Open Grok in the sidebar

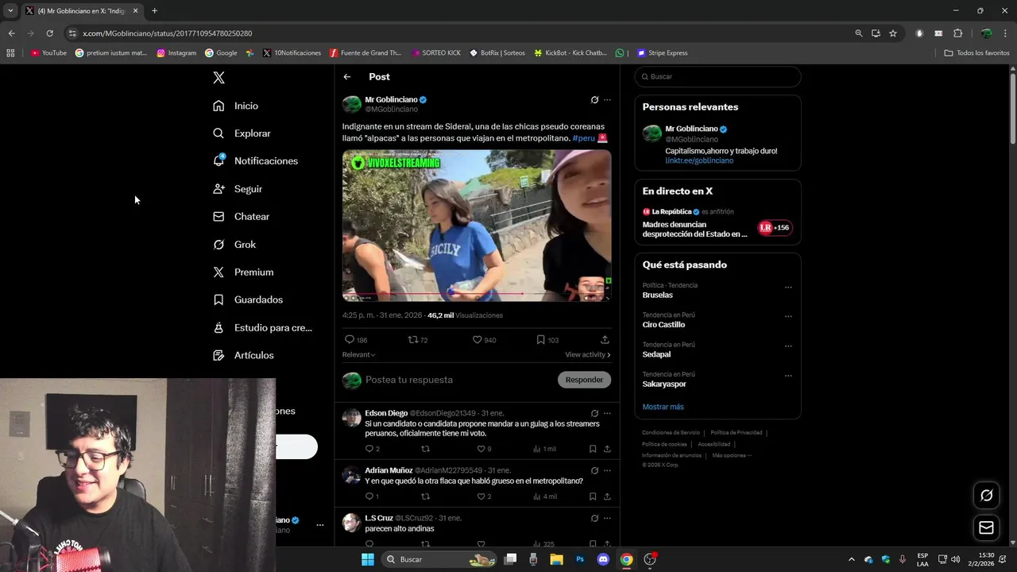[234, 245]
